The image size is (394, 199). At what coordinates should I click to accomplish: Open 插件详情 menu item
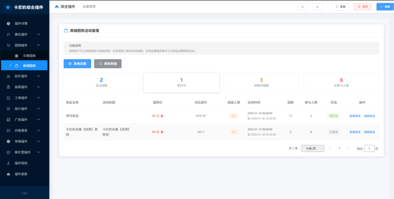click(x=25, y=23)
